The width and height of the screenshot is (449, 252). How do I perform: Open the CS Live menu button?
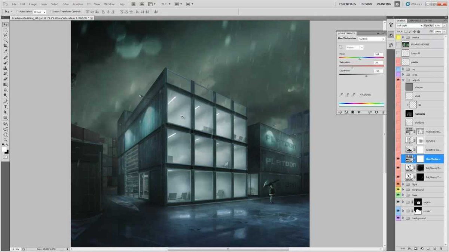[414, 4]
